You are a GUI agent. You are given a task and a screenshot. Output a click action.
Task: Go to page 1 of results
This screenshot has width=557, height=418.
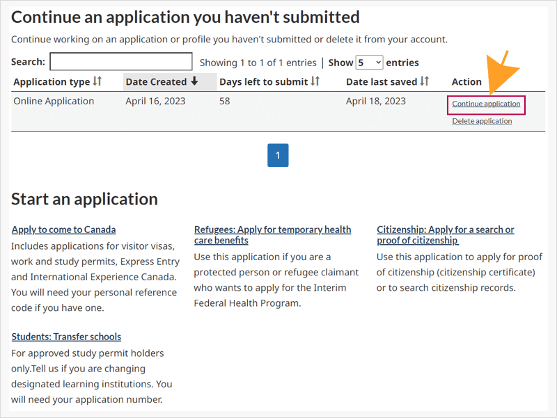pyautogui.click(x=278, y=155)
